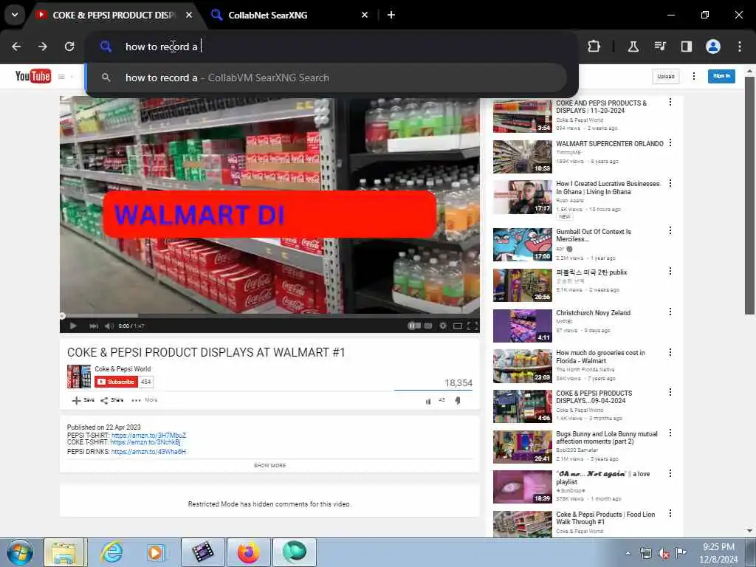The image size is (756, 567).
Task: Open the browser extensions puzzle icon
Action: pyautogui.click(x=594, y=47)
